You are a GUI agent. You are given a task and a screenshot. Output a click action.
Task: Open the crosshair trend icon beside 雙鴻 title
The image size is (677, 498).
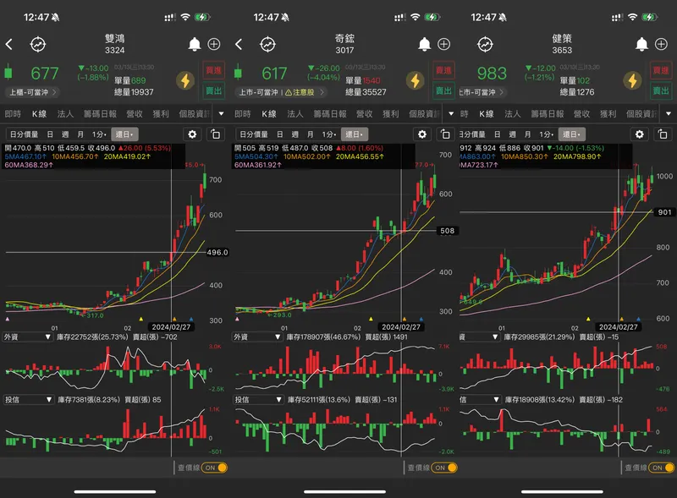[38, 44]
